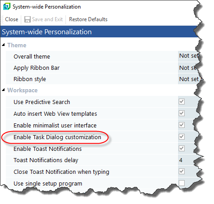Click the Toast Notifications delay value field
Screen dimensions: 214x204
(x=188, y=160)
